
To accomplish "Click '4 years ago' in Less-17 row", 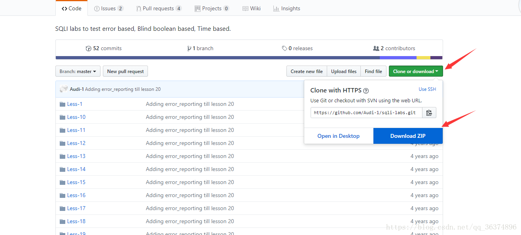I will (424, 208).
